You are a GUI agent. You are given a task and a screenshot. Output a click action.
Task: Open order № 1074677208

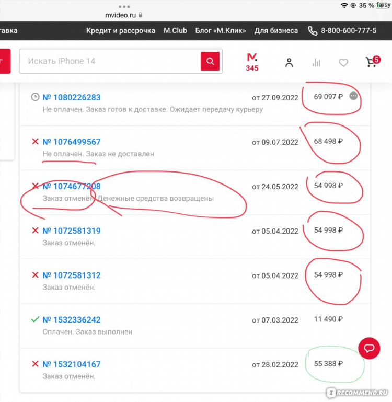[72, 187]
